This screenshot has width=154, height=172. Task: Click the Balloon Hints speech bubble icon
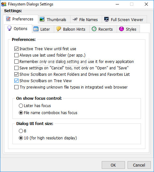click(x=59, y=29)
